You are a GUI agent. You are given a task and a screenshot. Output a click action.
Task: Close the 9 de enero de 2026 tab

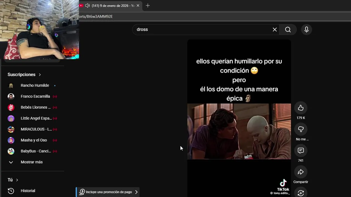(138, 5)
